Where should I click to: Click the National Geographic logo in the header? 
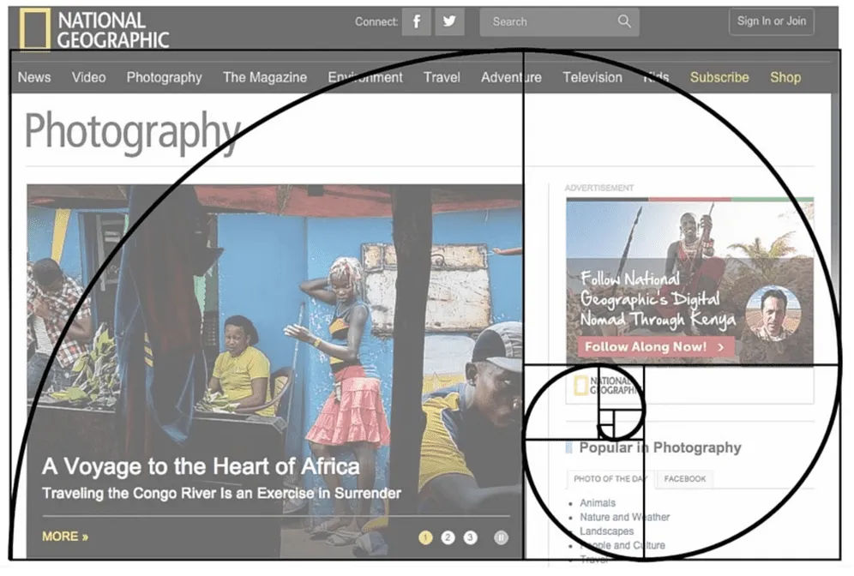tap(90, 27)
